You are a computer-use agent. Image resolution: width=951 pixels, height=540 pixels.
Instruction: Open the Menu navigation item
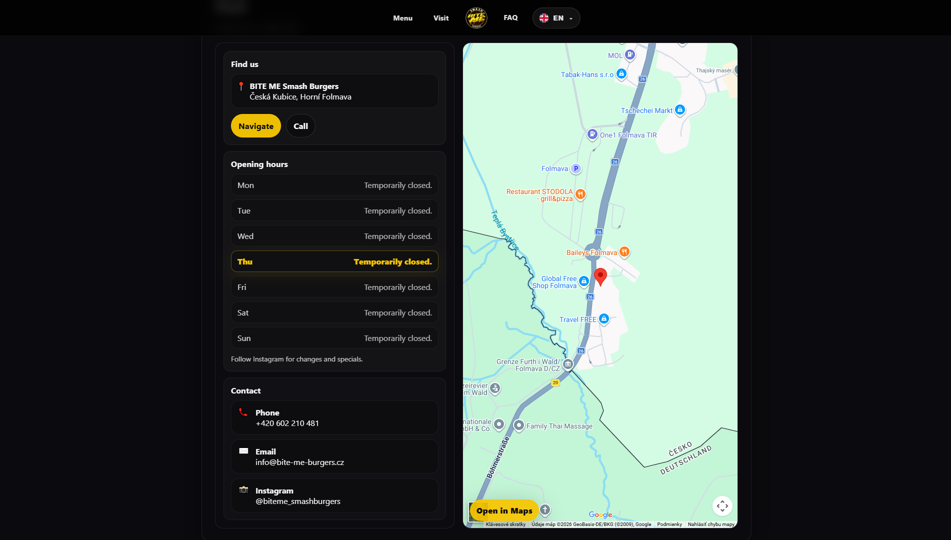pyautogui.click(x=402, y=18)
